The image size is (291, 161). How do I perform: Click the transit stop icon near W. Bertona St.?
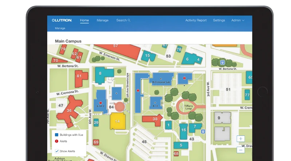[x=222, y=62]
